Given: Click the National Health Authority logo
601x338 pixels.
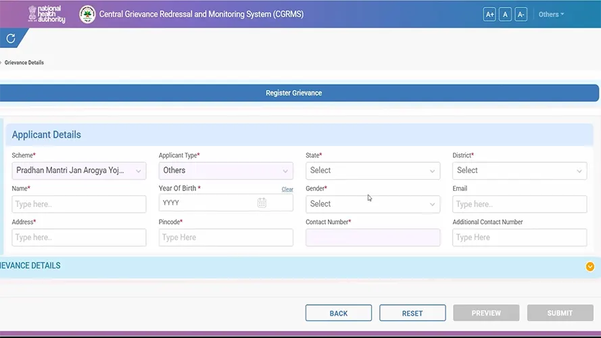Looking at the screenshot, I should [x=47, y=14].
